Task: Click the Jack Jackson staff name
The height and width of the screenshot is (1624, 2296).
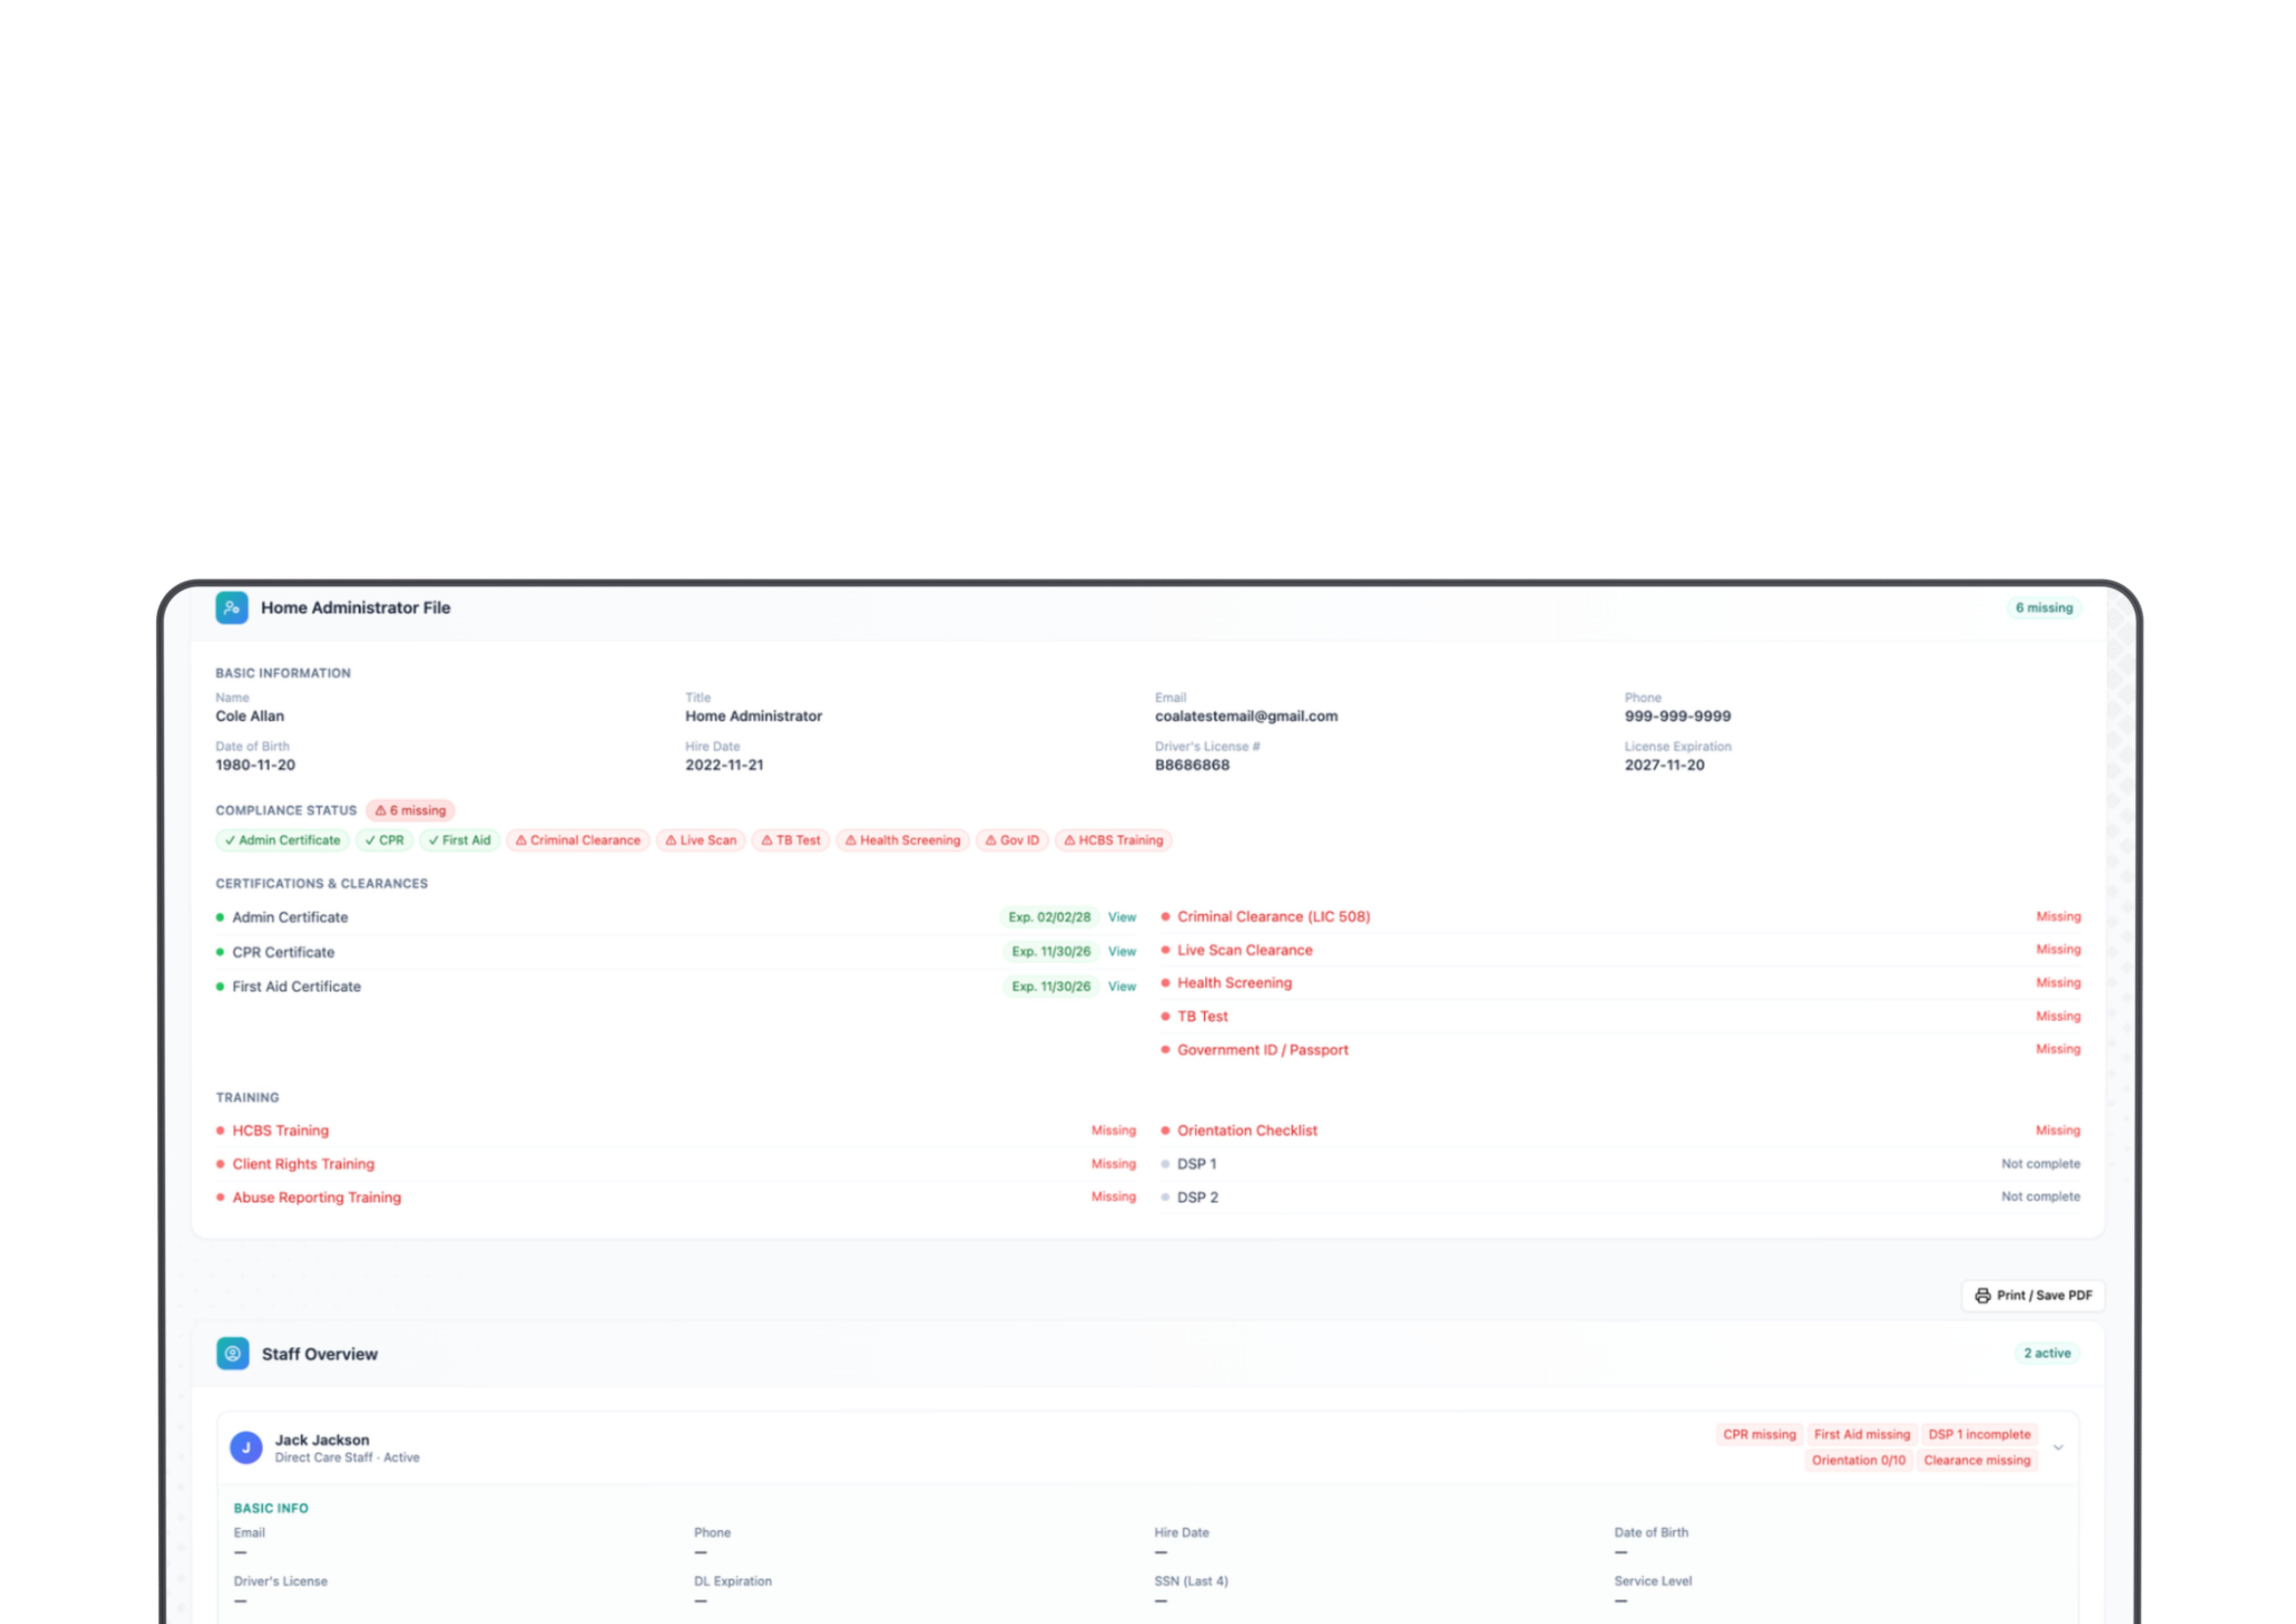Action: pos(322,1440)
